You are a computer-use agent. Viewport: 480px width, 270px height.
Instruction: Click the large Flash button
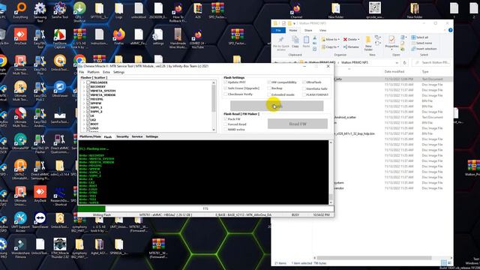[277, 106]
